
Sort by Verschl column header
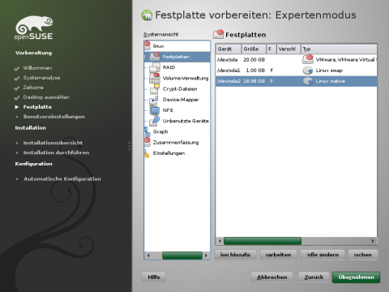(289, 49)
